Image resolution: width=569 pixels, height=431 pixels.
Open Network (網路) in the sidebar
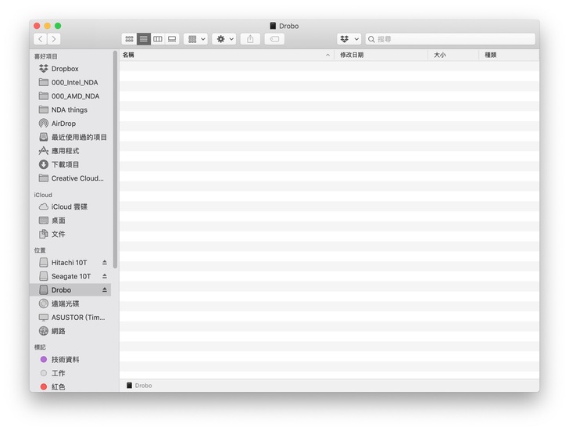pos(70,331)
